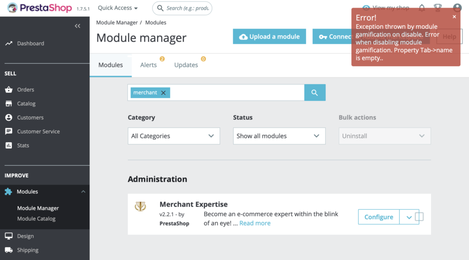The height and width of the screenshot is (260, 469).
Task: Expand the Quick Access menu
Action: [118, 8]
